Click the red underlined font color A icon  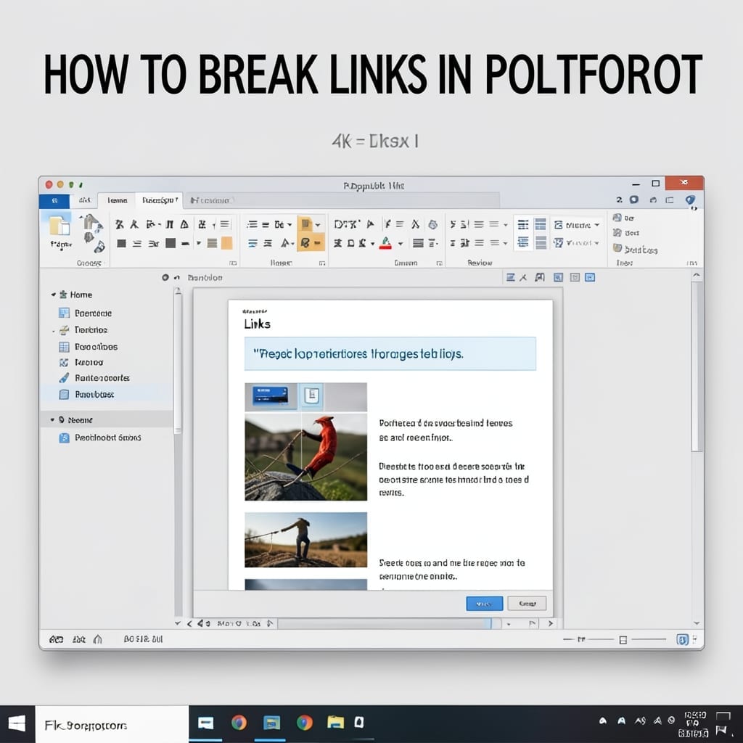386,243
